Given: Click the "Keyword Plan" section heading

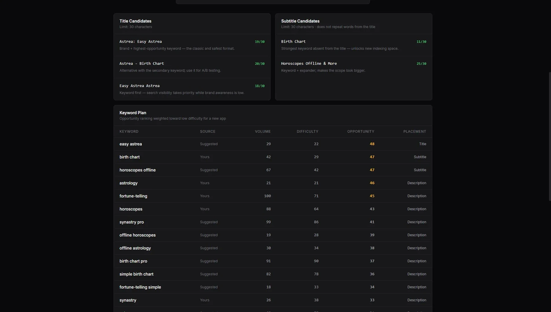Looking at the screenshot, I should [133, 113].
